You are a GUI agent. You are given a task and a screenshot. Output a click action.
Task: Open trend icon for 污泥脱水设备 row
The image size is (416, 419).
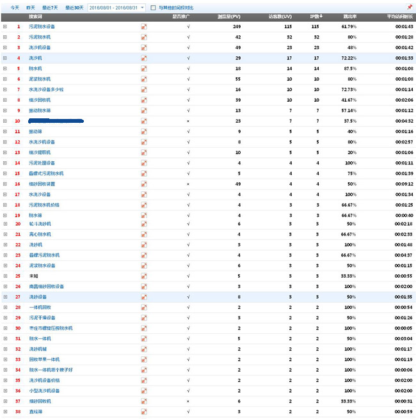(x=144, y=27)
